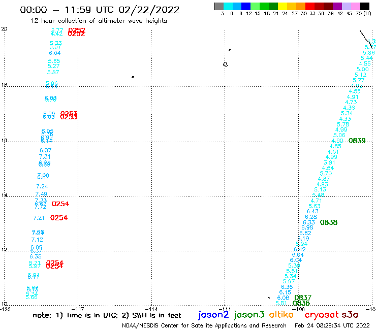
Task: Click the wave height value "6.07"
Action: click(x=46, y=150)
